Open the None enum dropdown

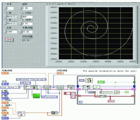click(x=25, y=83)
